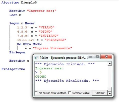Close the PSeInt execution window
The height and width of the screenshot is (104, 119).
click(x=106, y=57)
